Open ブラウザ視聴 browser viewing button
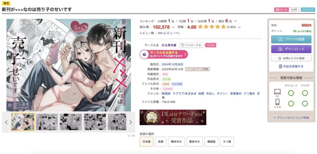This screenshot has width=317, height=154. 291,39
